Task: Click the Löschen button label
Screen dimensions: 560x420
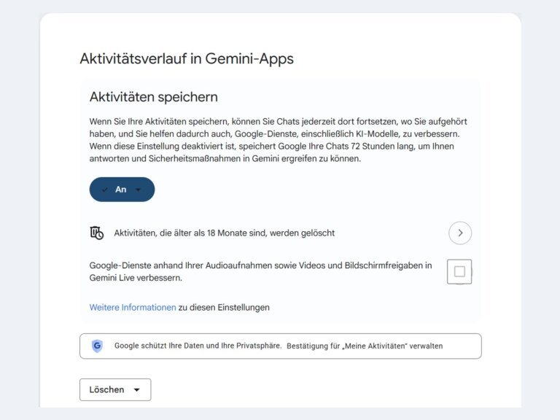Action: click(106, 389)
